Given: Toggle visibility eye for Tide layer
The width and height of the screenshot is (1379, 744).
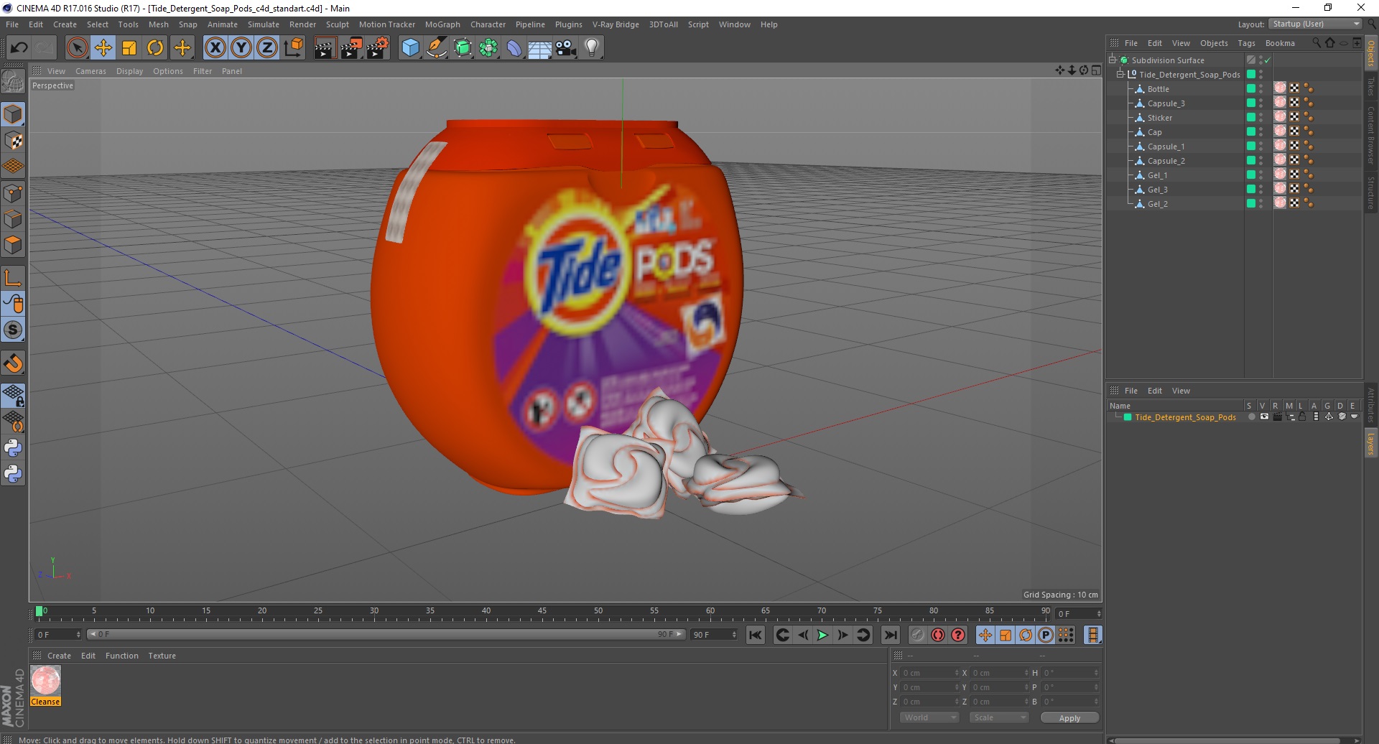Looking at the screenshot, I should 1264,417.
